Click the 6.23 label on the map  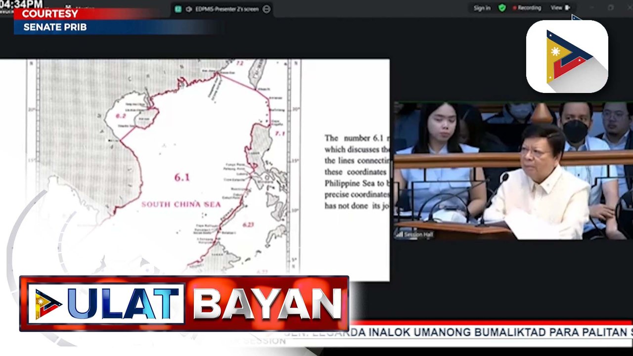click(x=248, y=224)
